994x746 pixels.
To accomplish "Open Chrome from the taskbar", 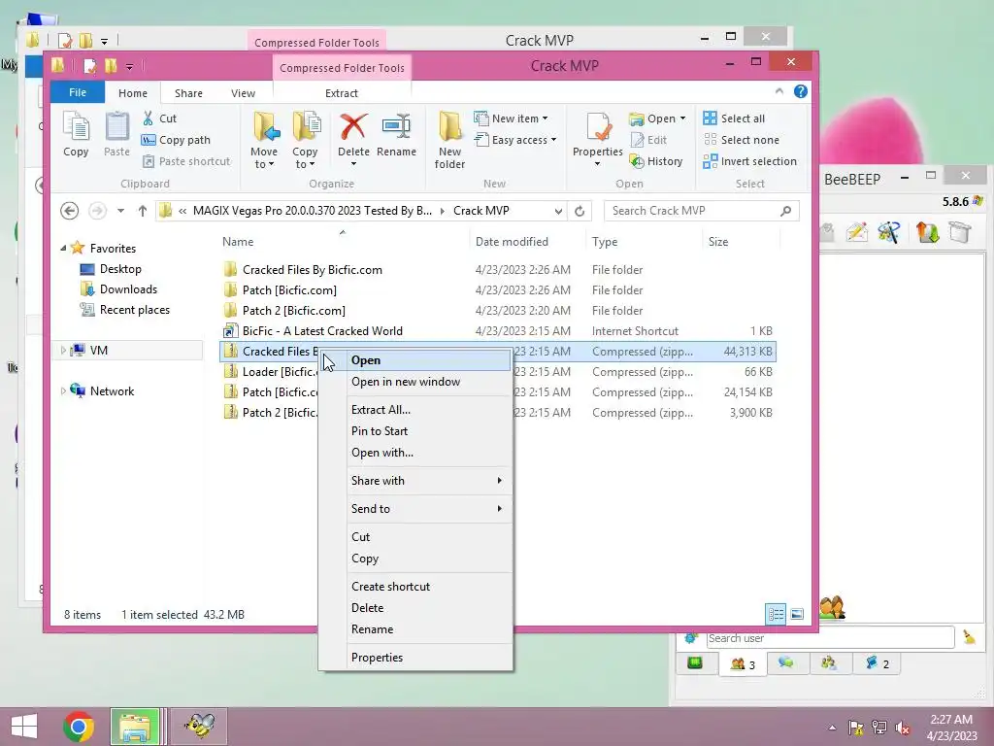I will point(79,727).
